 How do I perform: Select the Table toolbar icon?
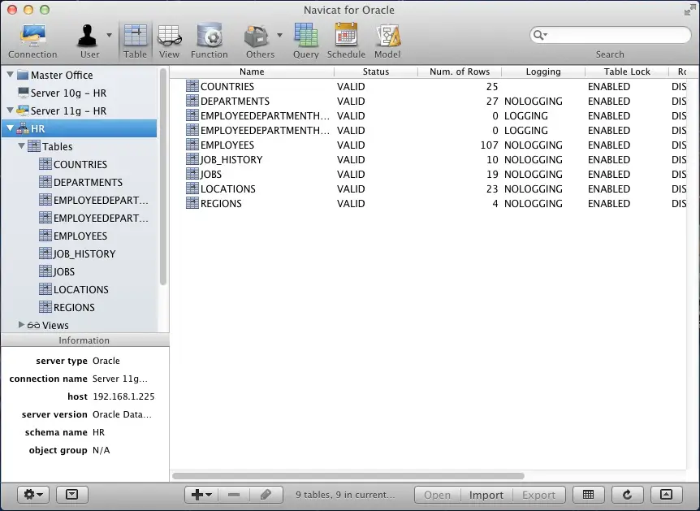(136, 41)
